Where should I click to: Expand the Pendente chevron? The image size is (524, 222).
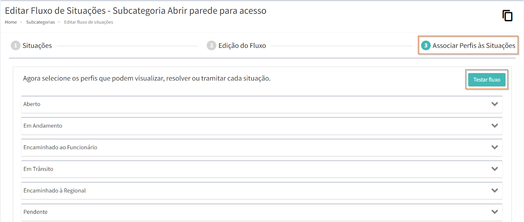(x=495, y=212)
